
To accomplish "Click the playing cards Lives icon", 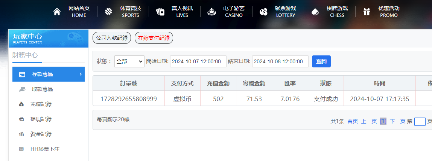I will coord(160,12).
